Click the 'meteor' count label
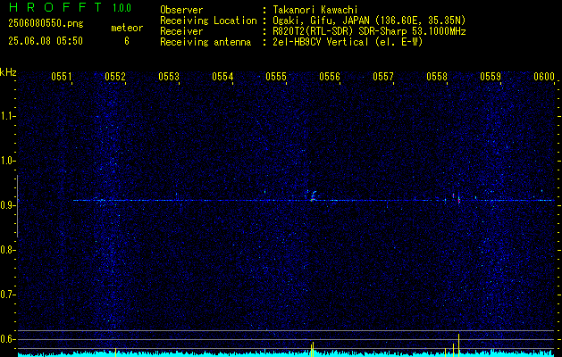The width and height of the screenshot is (562, 357). coord(127,28)
